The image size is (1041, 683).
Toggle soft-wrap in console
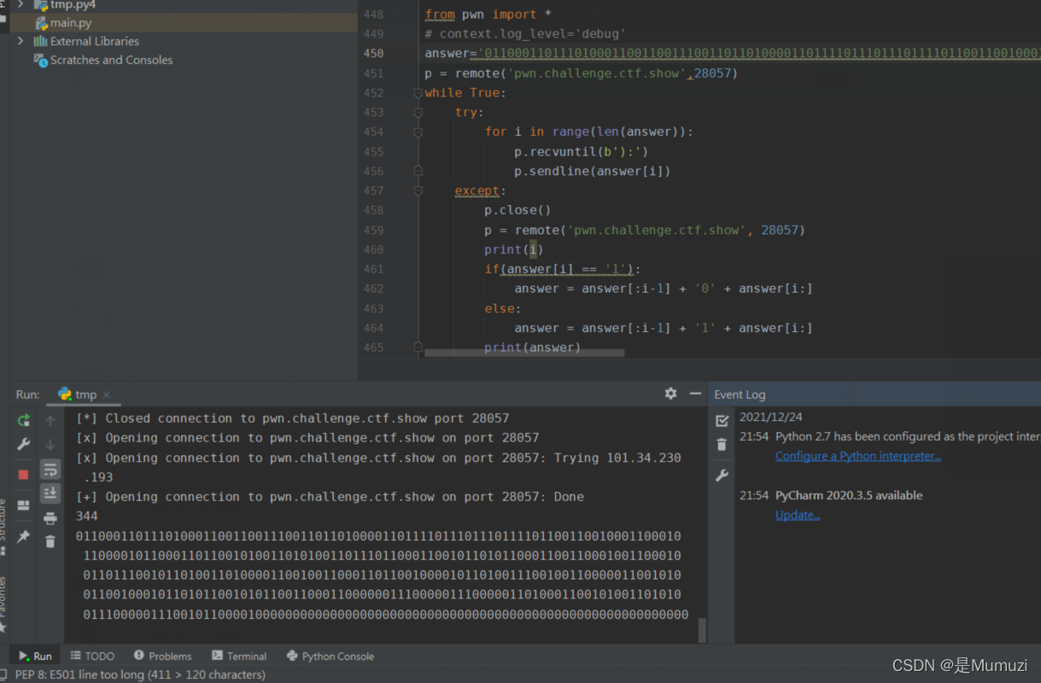pyautogui.click(x=50, y=470)
